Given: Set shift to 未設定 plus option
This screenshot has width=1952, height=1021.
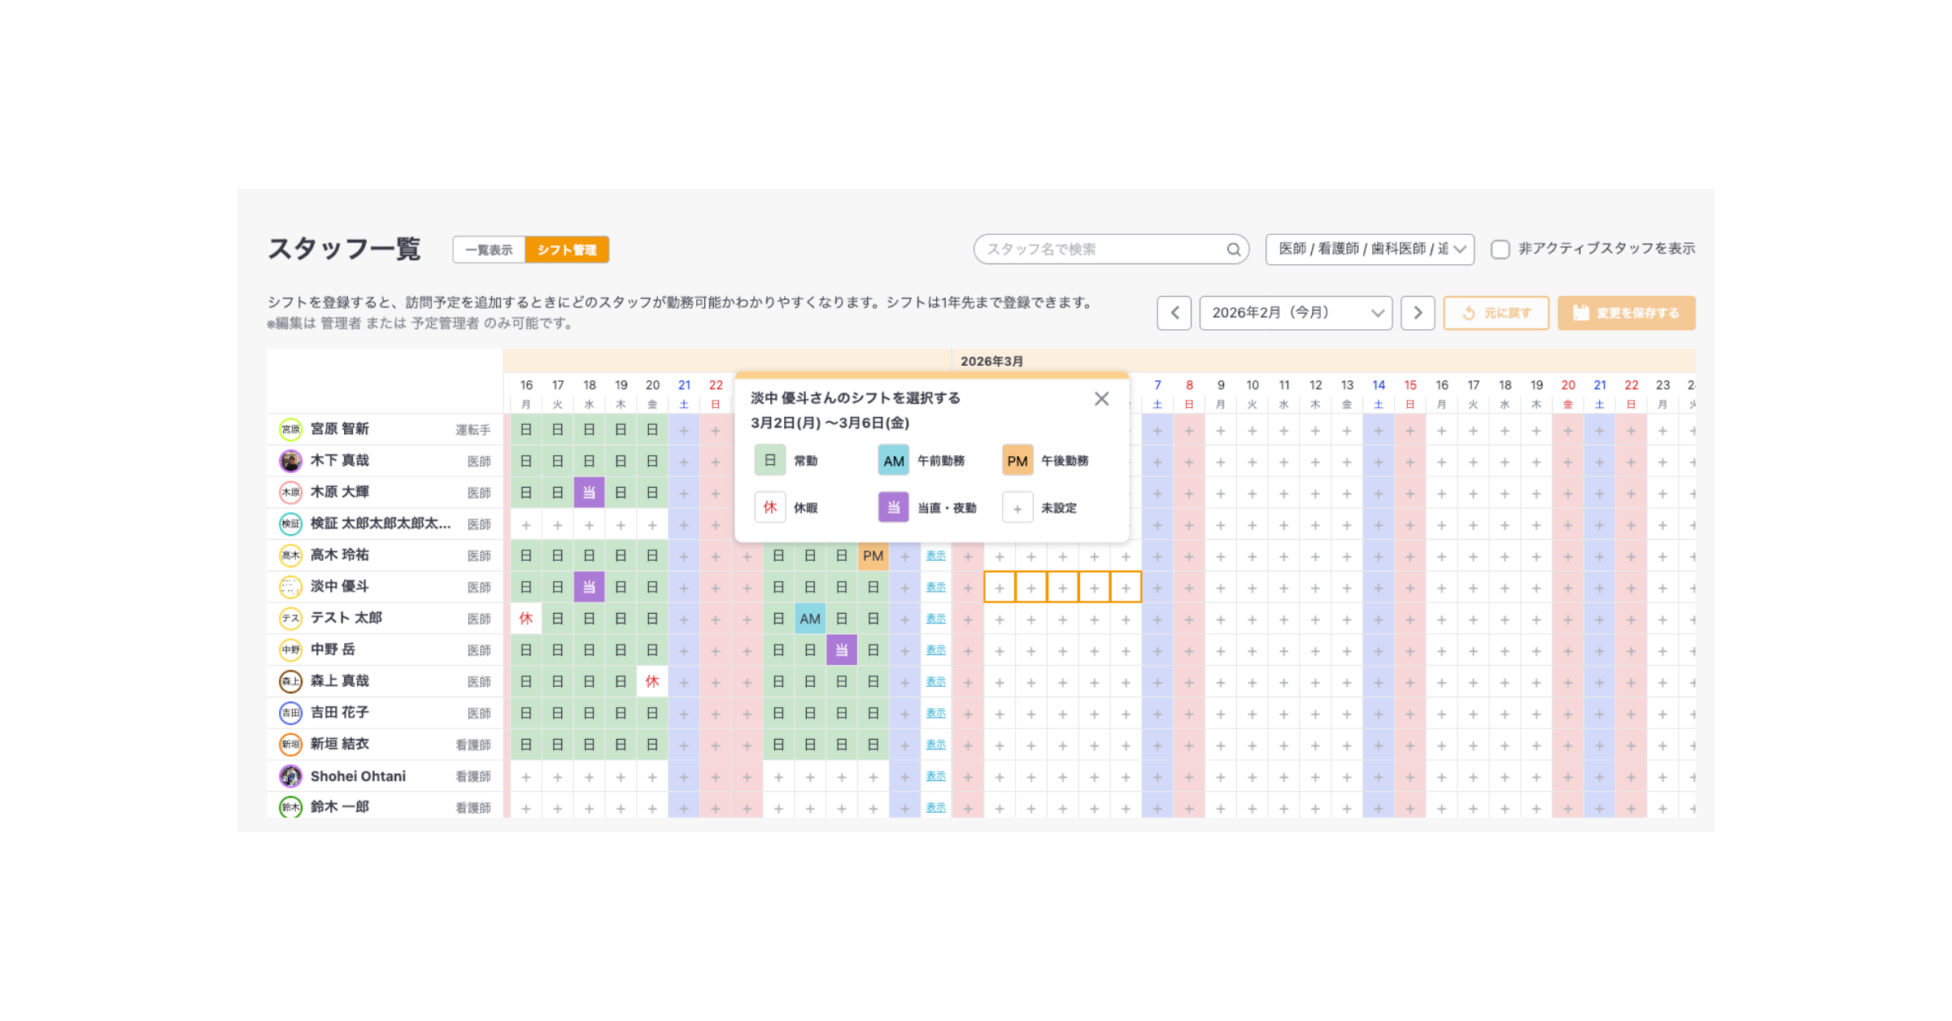Looking at the screenshot, I should click(x=1017, y=508).
